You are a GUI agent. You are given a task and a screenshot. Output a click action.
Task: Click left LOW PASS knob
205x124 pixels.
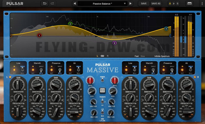point(93,102)
